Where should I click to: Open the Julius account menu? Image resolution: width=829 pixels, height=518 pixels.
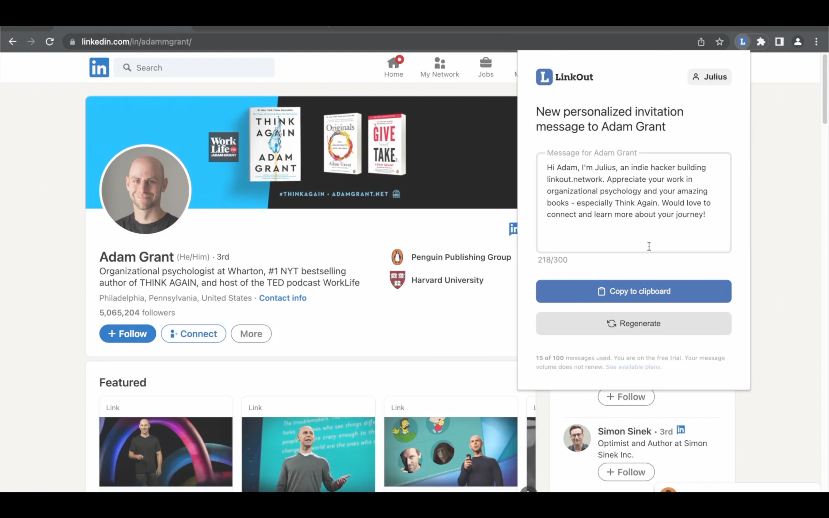[x=709, y=77]
